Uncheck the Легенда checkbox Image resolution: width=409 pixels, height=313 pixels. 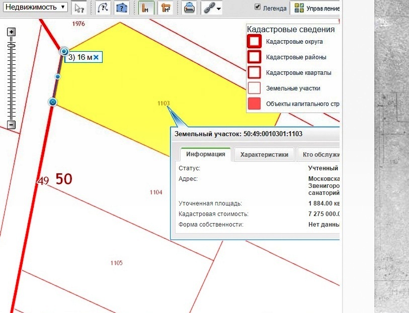click(x=258, y=7)
